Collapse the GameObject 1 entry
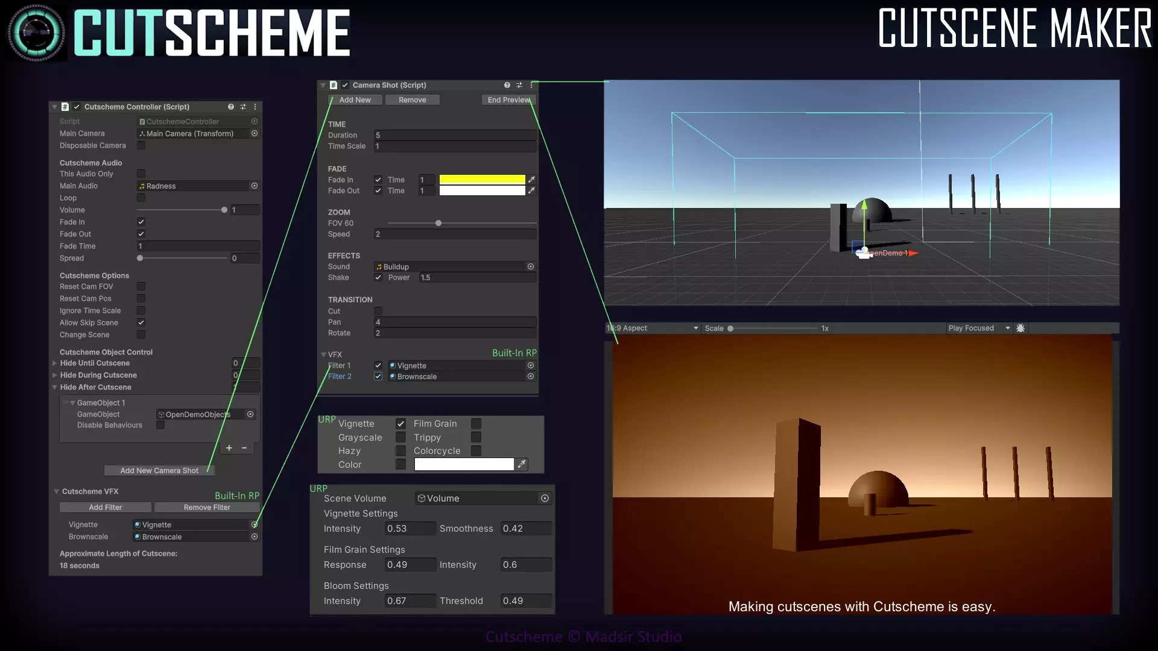The image size is (1158, 651). pyautogui.click(x=72, y=403)
